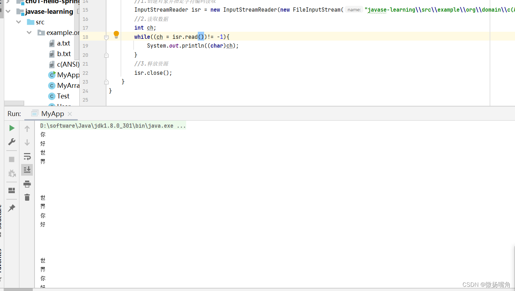Click the console horizontal scrollbar
This screenshot has width=515, height=291.
[x=18, y=289]
